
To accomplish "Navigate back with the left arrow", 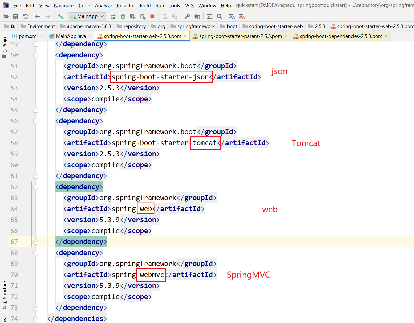I will point(38,17).
